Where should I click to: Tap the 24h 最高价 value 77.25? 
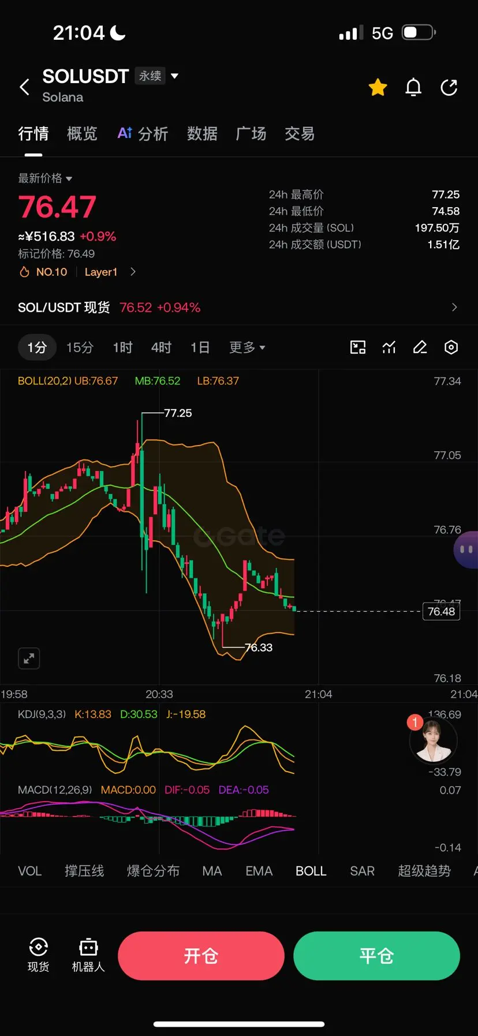click(446, 195)
